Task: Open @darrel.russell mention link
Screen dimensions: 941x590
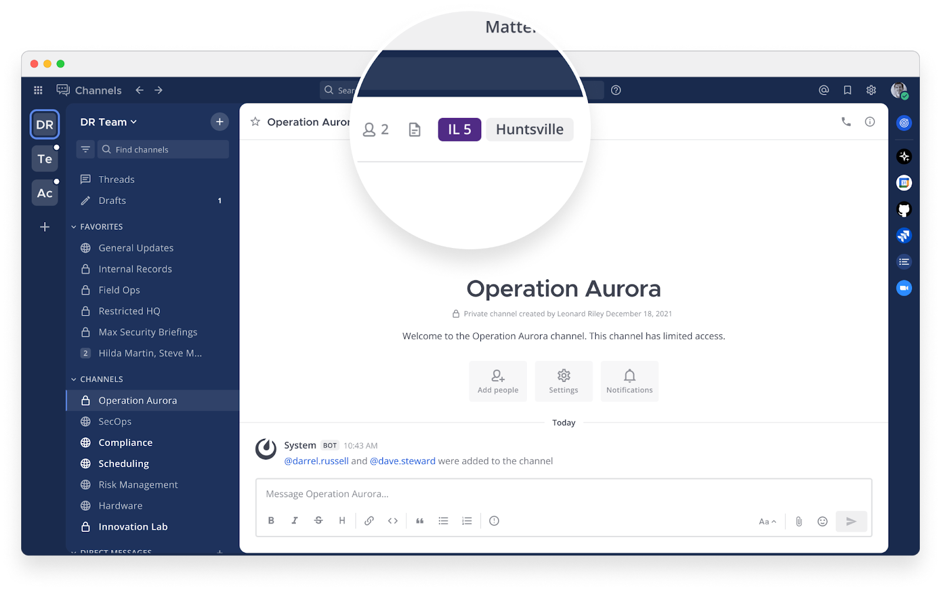Action: tap(316, 461)
